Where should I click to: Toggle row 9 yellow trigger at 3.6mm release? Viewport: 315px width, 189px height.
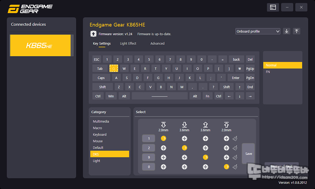[205, 157]
